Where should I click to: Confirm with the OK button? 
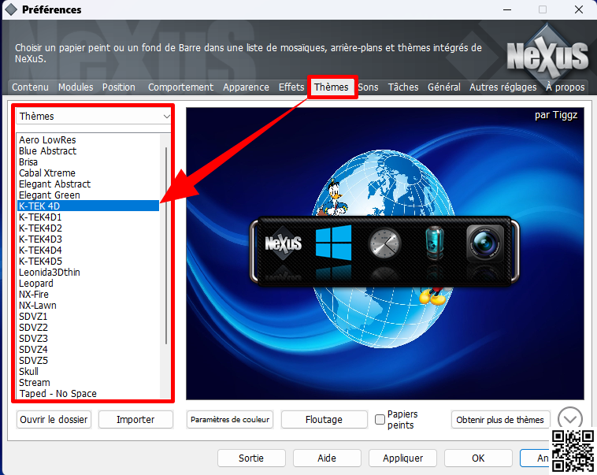478,458
